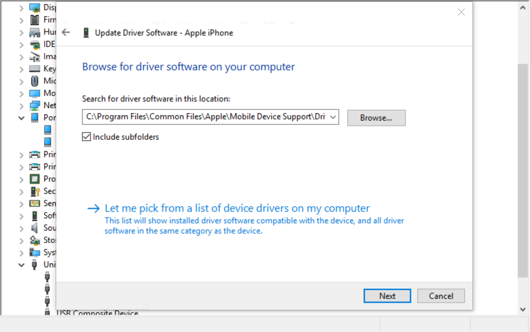Viewport: 530px width, 332px height.
Task: Click the Device Manager vertical scrollbar thumb
Action: click(x=523, y=171)
